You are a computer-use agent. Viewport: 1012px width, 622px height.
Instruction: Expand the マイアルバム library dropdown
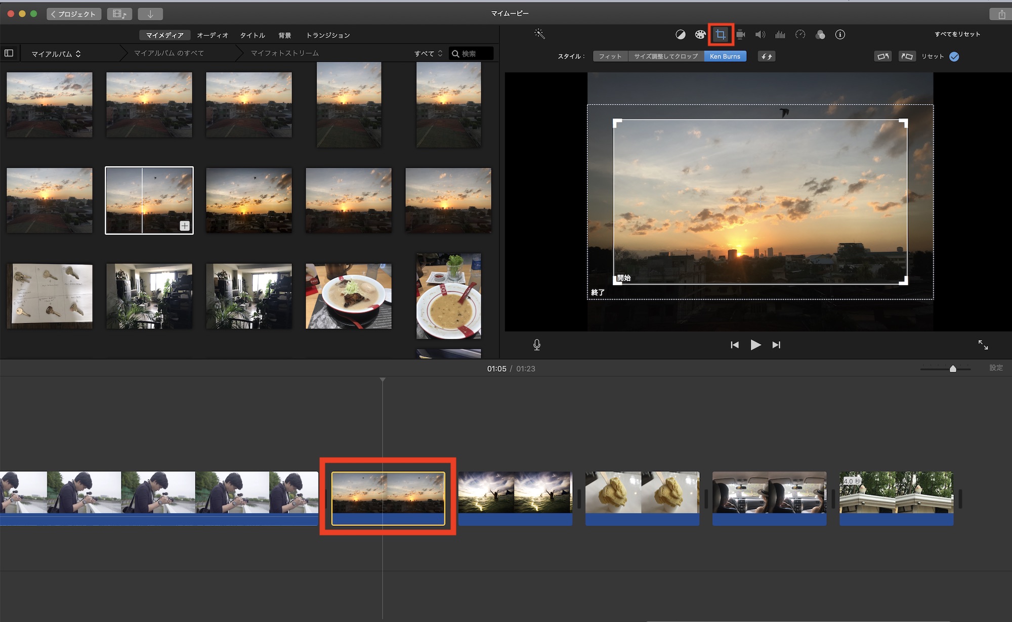[x=56, y=54]
